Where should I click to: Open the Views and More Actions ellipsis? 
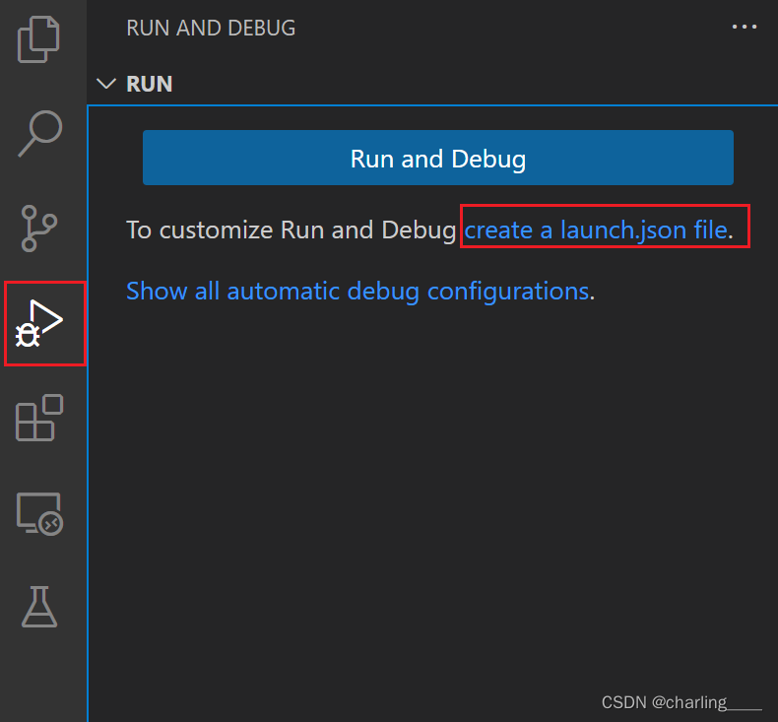click(745, 27)
